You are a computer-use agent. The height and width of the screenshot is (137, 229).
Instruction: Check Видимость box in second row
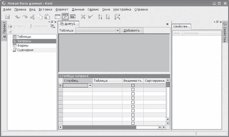click(x=133, y=90)
